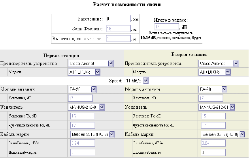Click second station Ослабление dB/м field

(213, 143)
